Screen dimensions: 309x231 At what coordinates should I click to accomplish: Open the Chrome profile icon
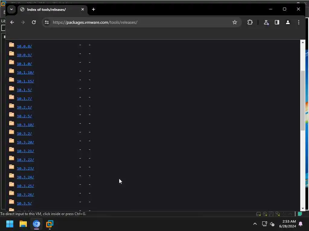click(288, 22)
